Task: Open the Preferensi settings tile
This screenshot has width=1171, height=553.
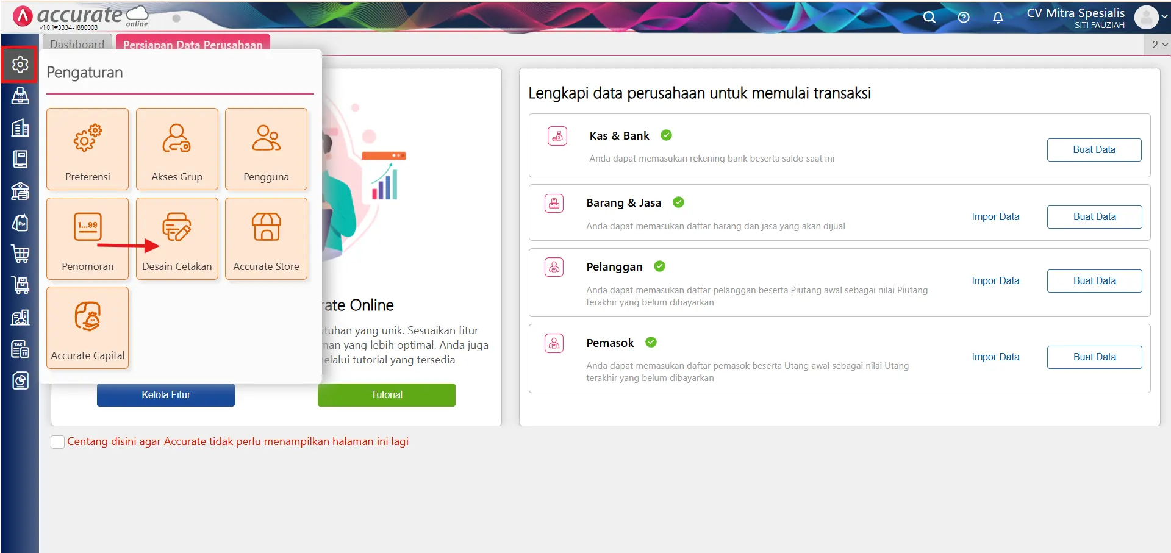Action: click(87, 149)
